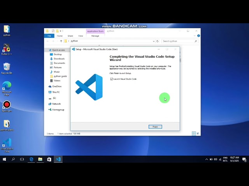Open File Explorer from taskbar
The width and height of the screenshot is (249, 186).
pos(40,159)
